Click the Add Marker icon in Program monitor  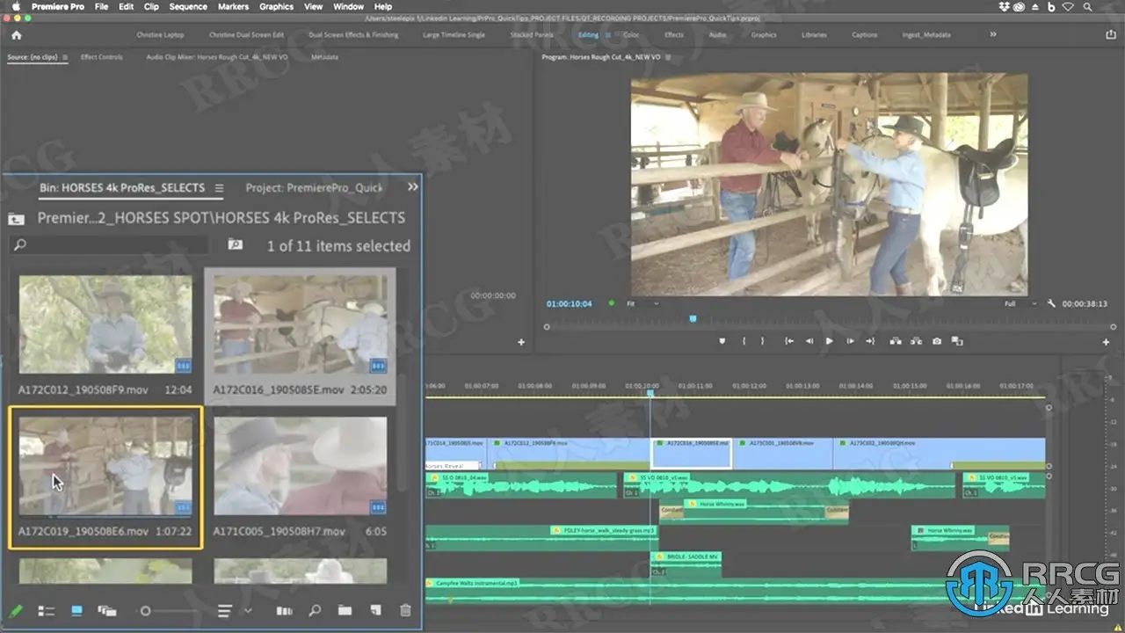coord(722,341)
